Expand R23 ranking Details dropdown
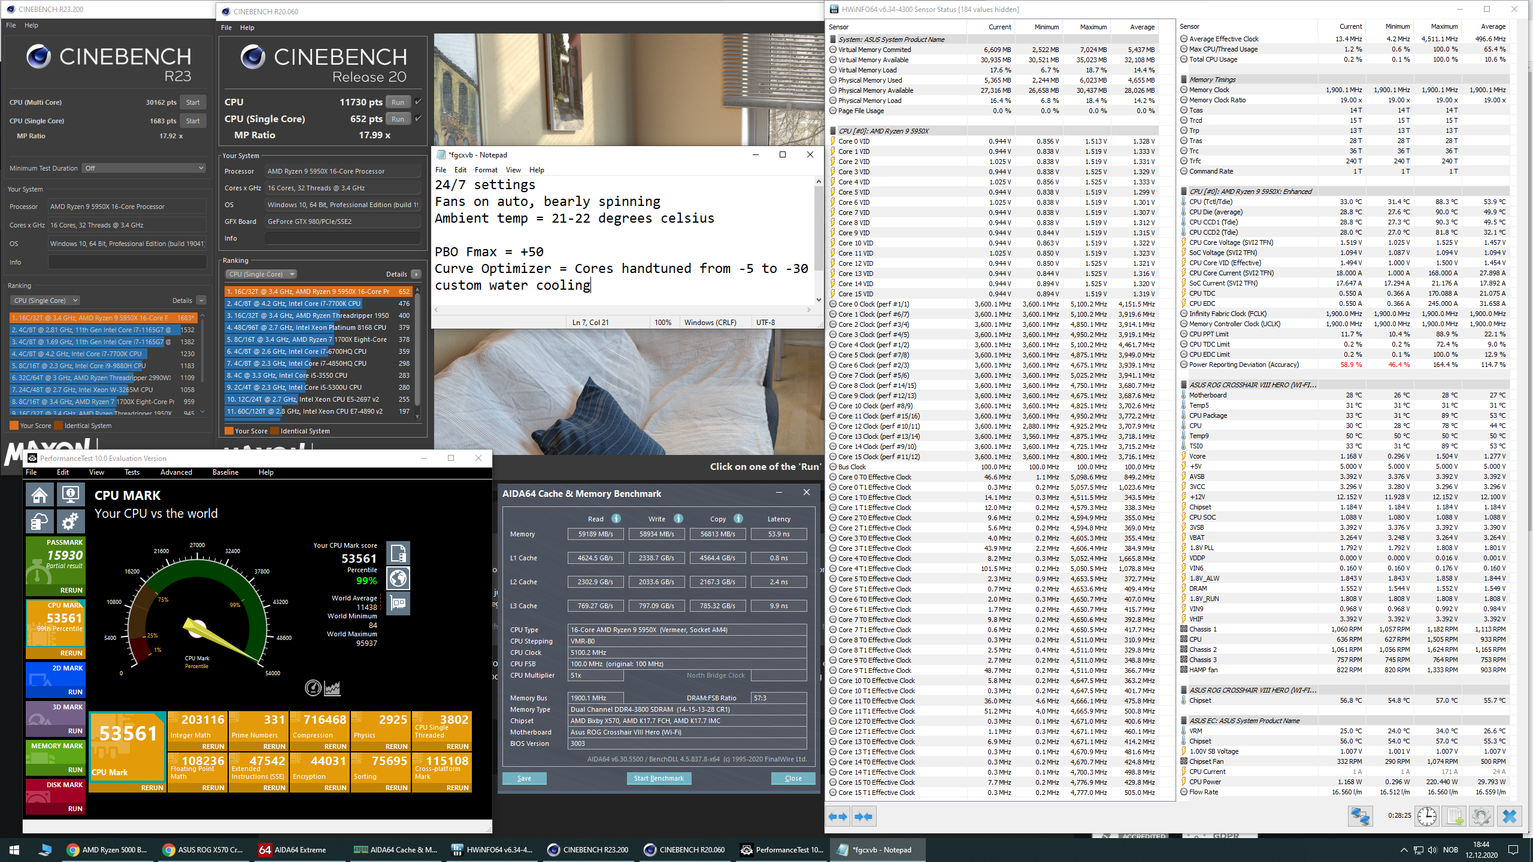This screenshot has width=1533, height=862. pyautogui.click(x=201, y=301)
